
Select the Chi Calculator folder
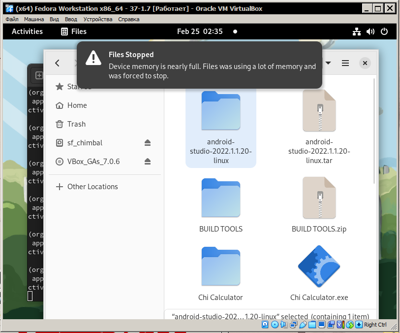click(x=220, y=266)
